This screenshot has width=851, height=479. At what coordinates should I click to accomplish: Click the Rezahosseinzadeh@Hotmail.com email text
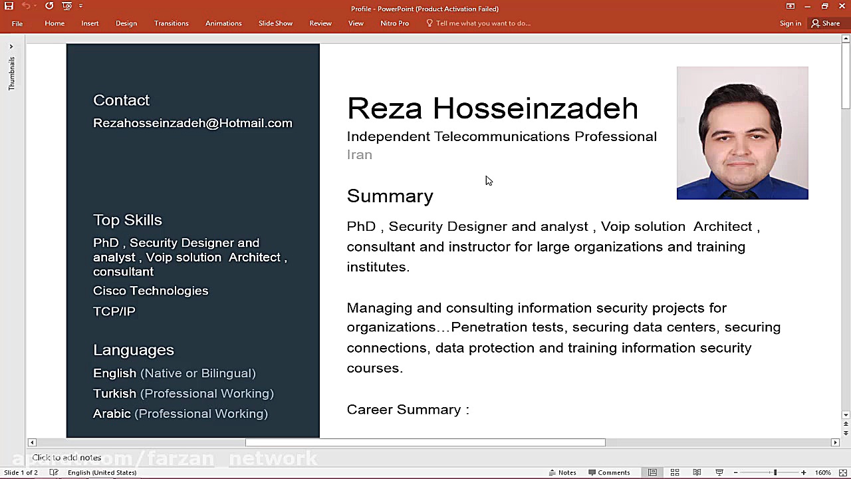[193, 123]
